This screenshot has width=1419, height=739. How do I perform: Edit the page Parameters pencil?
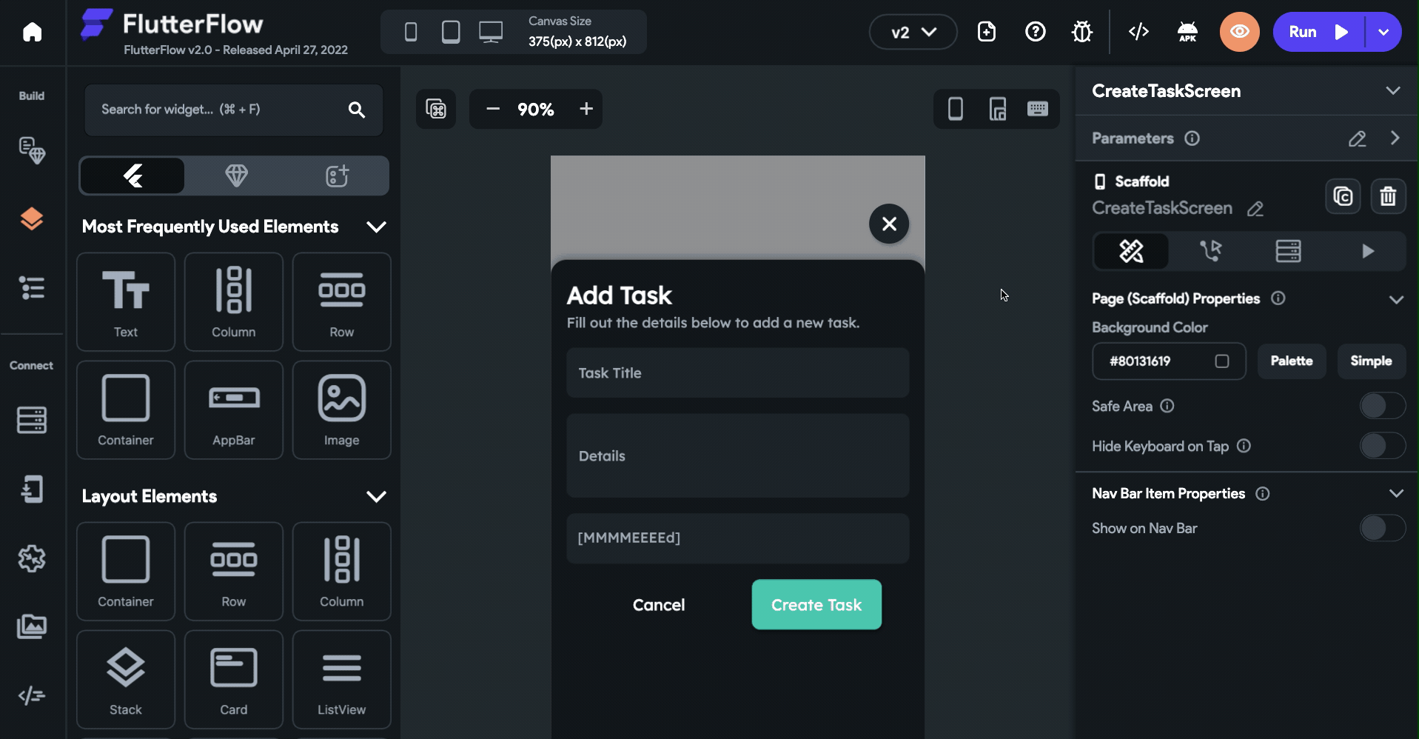tap(1357, 138)
